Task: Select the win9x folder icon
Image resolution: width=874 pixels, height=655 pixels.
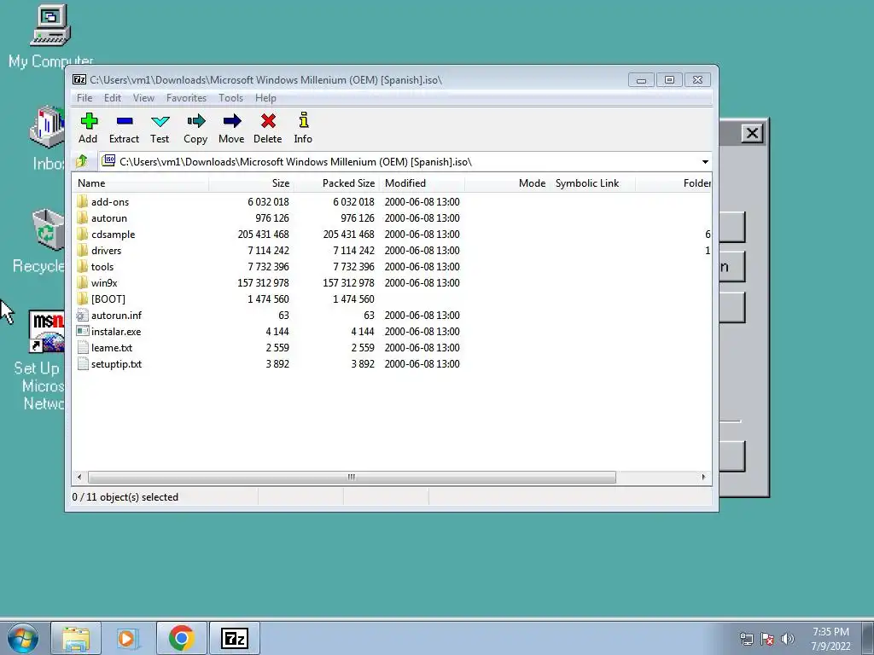Action: tap(83, 282)
